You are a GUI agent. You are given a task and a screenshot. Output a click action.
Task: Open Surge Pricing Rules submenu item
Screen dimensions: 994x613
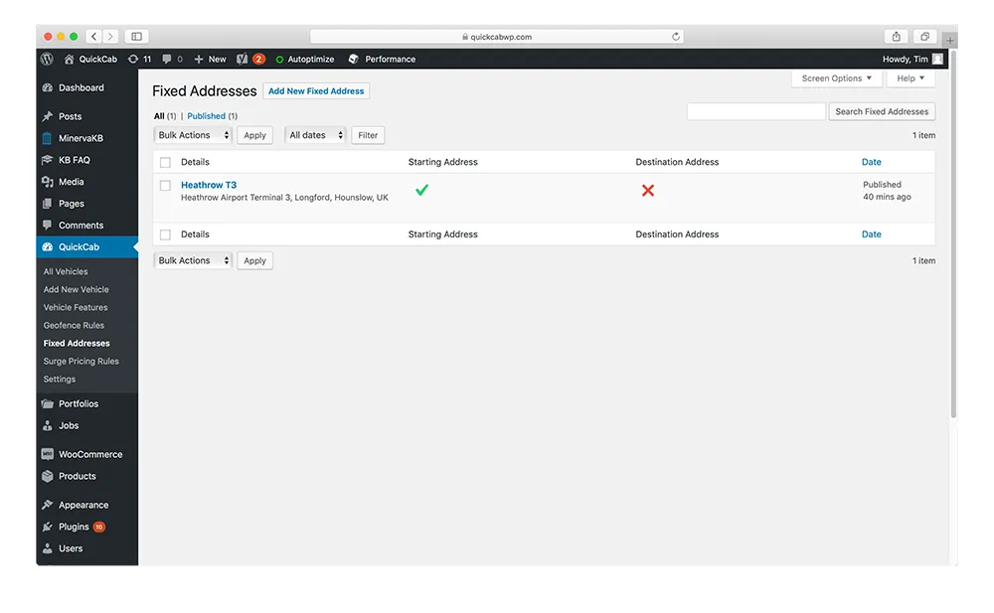click(x=82, y=362)
